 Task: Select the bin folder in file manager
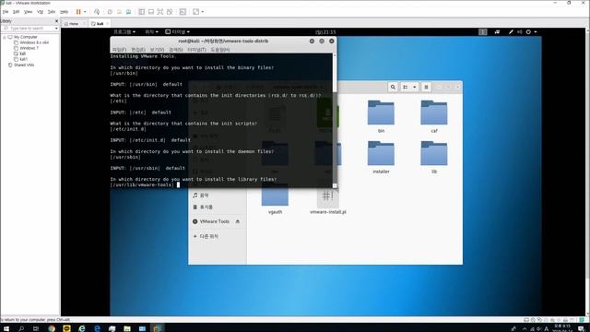coord(381,116)
